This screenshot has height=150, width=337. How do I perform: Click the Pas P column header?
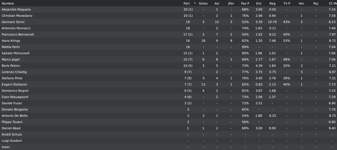pyautogui.click(x=245, y=3)
